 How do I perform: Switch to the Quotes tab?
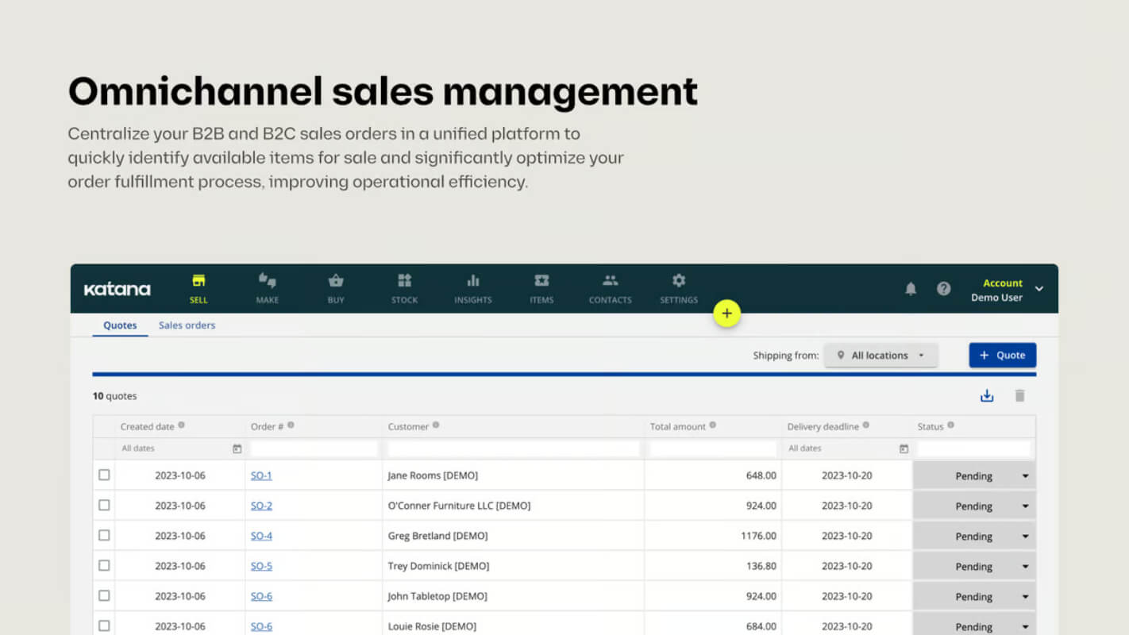[120, 325]
